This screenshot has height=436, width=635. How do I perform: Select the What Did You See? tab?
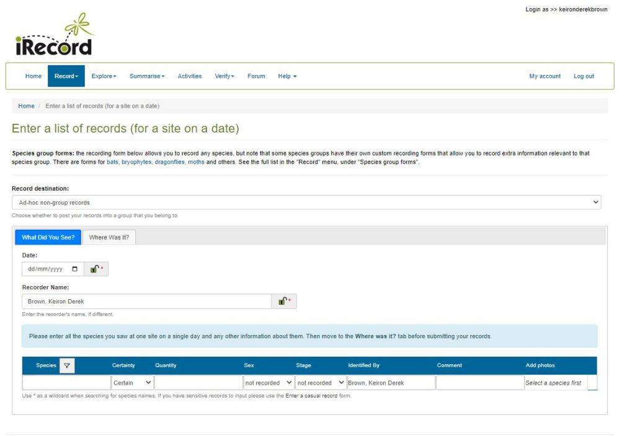pos(48,237)
